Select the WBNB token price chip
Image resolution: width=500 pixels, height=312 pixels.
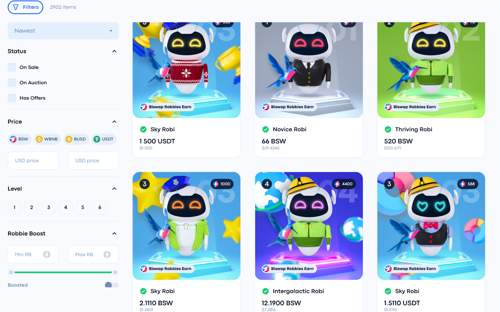coord(47,139)
